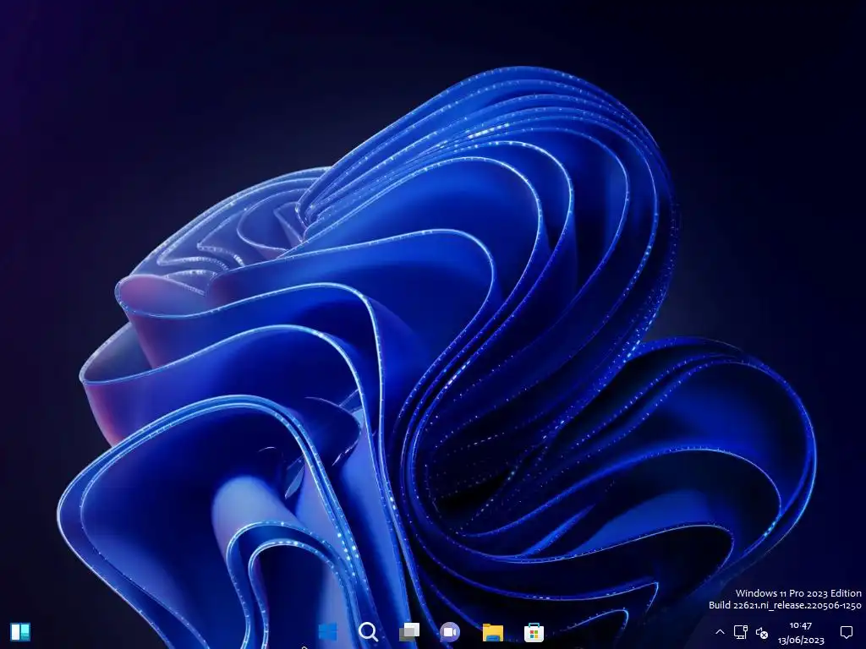Open the Windows Start menu
This screenshot has height=649, width=866.
pyautogui.click(x=327, y=632)
